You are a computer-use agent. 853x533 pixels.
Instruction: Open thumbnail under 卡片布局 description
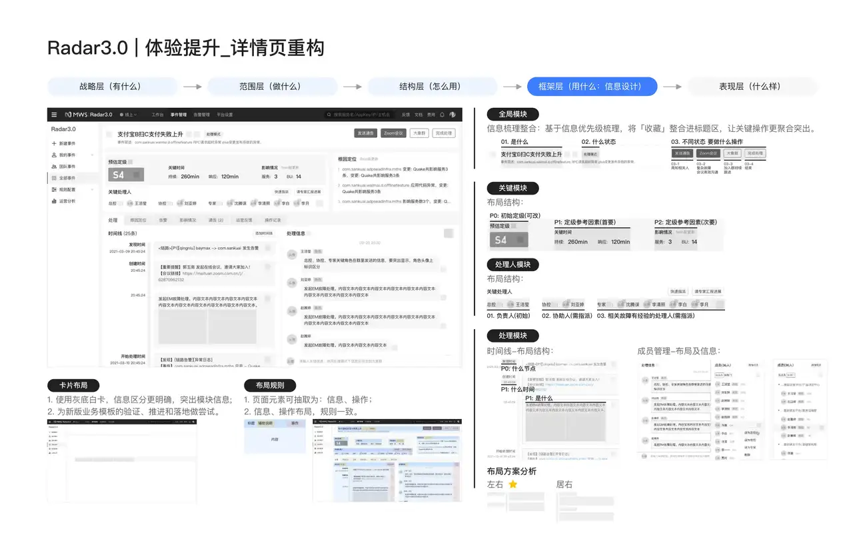122,460
